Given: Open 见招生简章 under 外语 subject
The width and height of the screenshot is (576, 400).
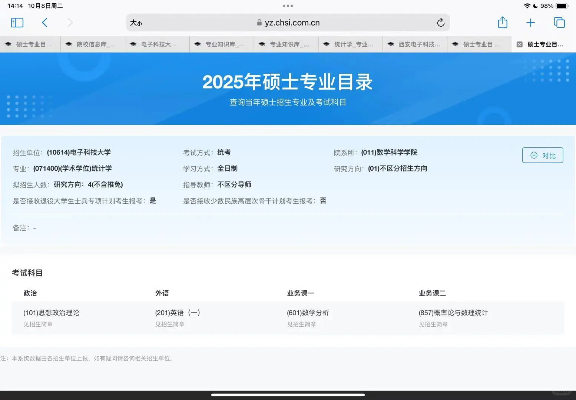Looking at the screenshot, I should coord(170,324).
